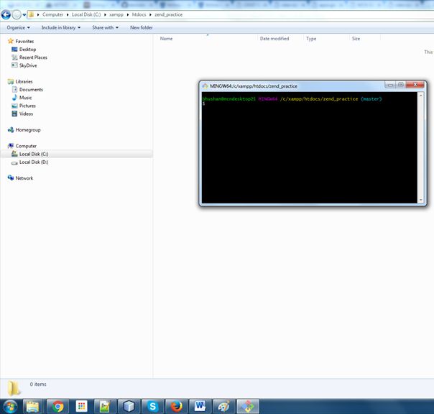Maximize the MINGW64 terminal window

[400, 85]
